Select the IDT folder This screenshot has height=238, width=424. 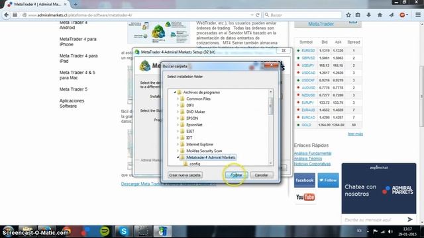189,138
